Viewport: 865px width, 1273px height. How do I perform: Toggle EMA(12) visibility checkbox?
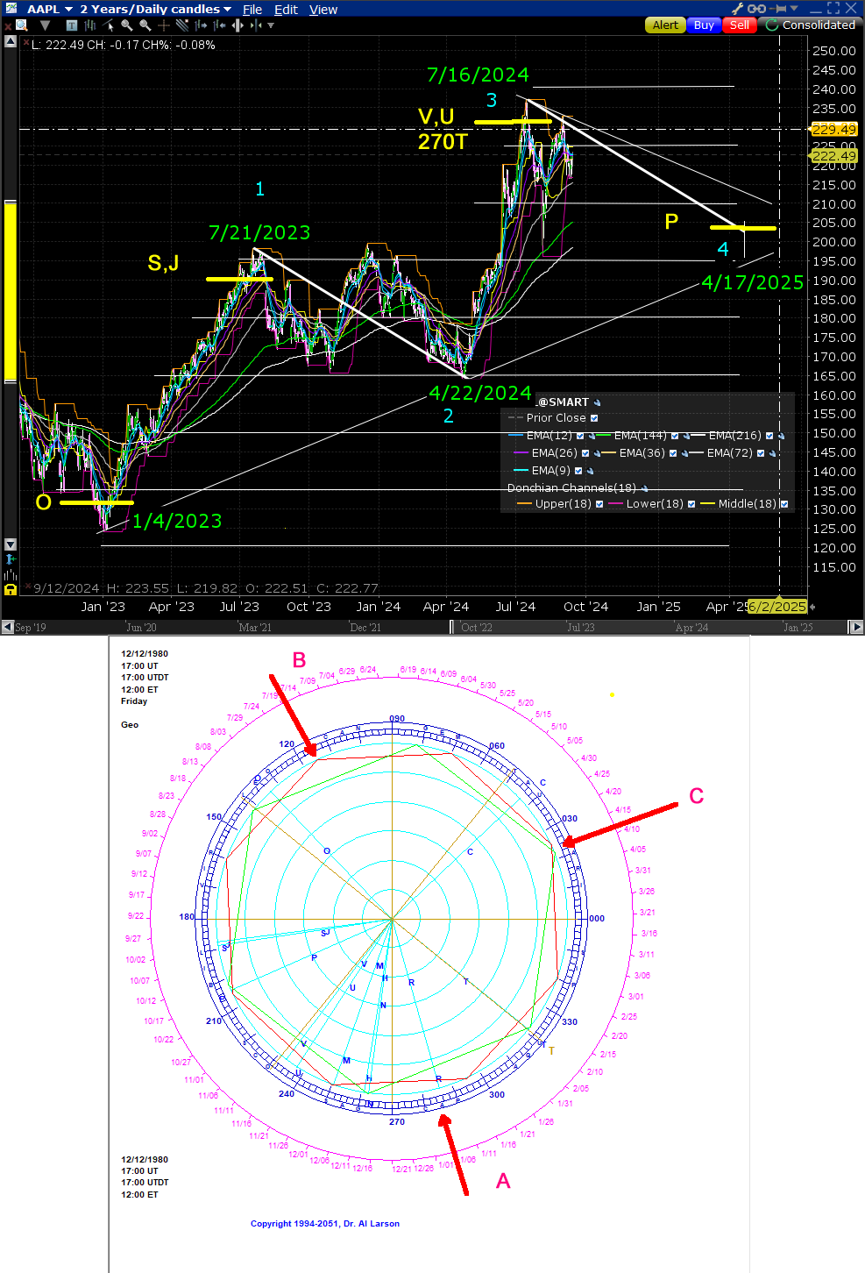(x=580, y=436)
